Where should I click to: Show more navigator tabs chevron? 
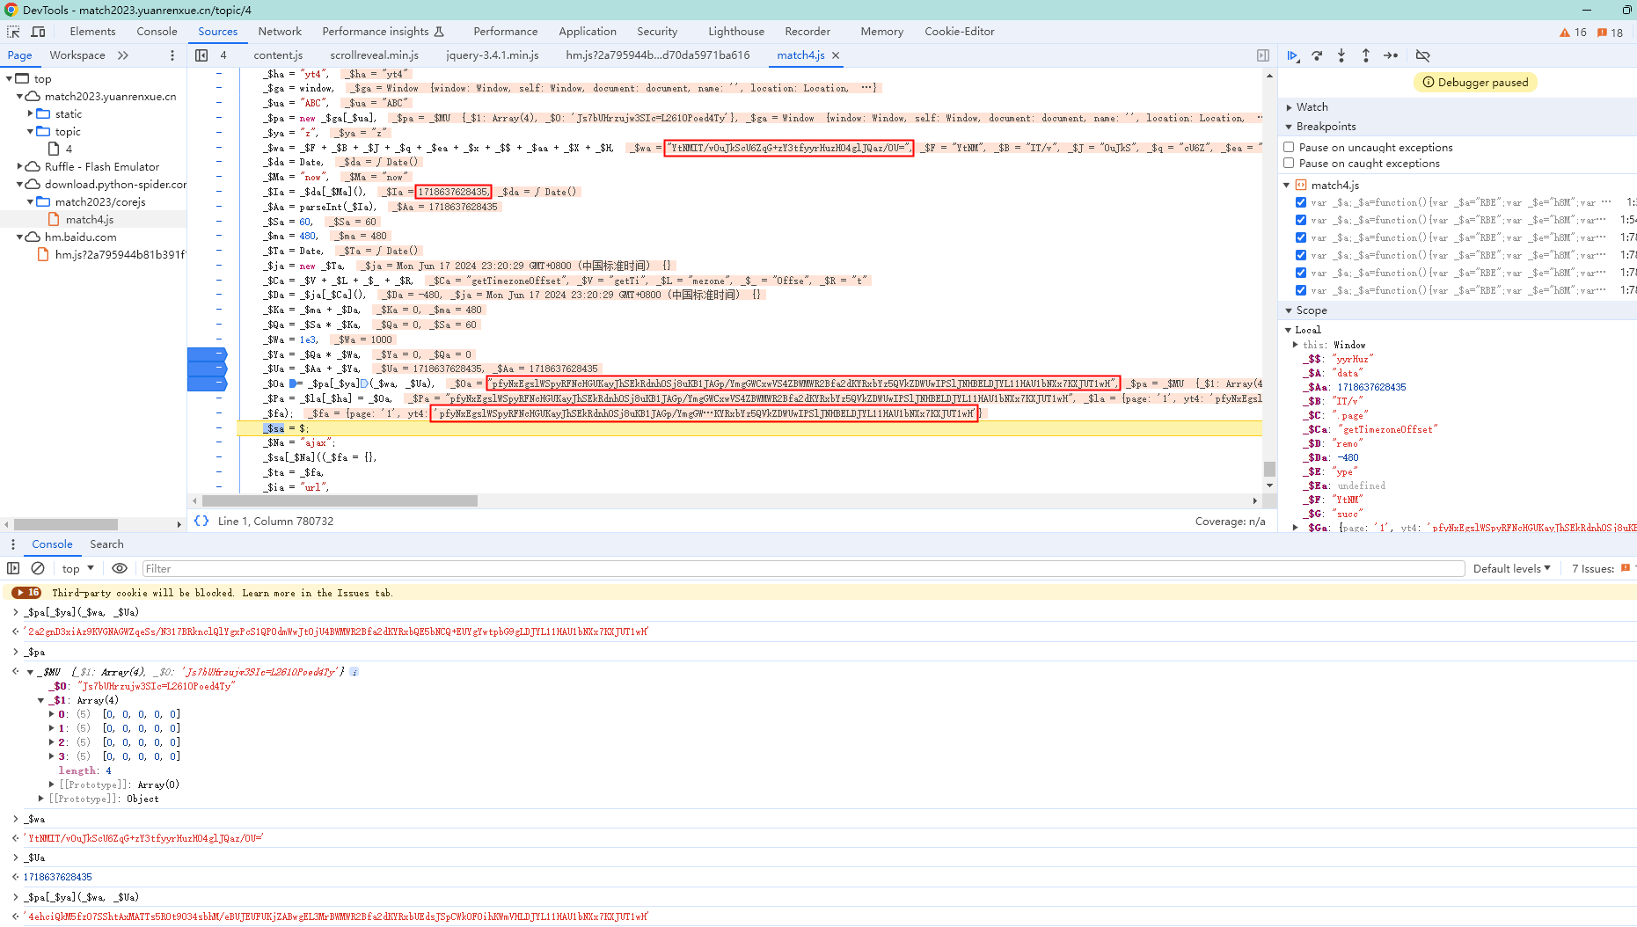123,55
